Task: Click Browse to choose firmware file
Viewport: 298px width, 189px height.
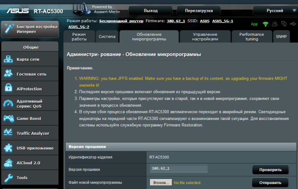Action: (x=161, y=182)
